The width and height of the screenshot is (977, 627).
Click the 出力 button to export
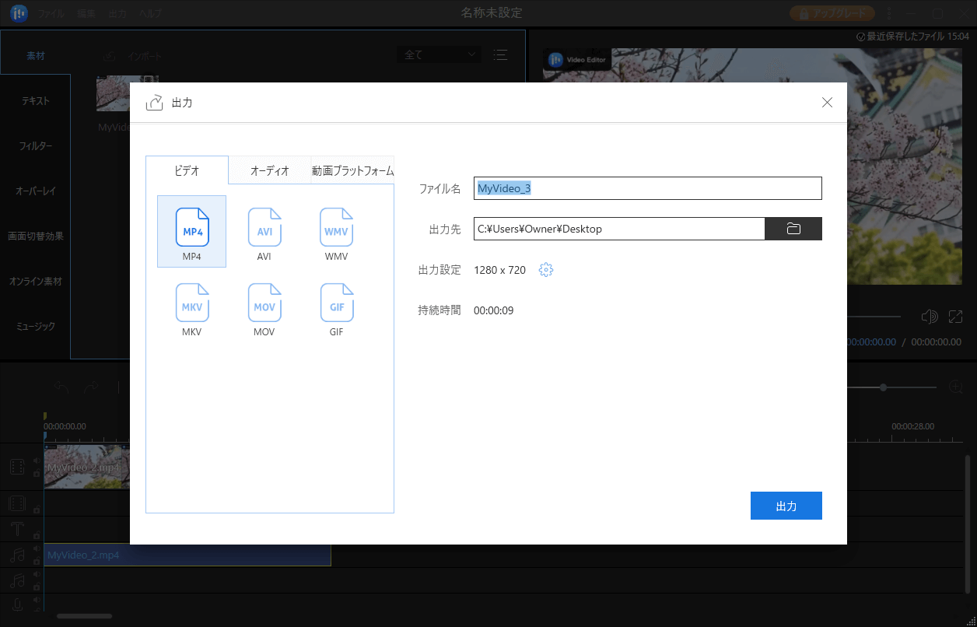pos(786,505)
